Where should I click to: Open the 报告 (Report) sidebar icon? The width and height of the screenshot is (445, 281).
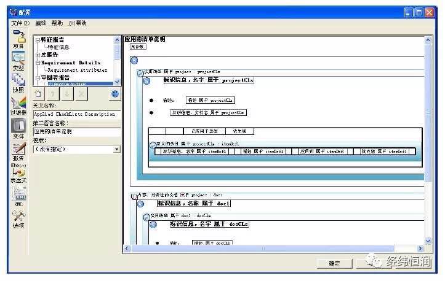point(18,148)
